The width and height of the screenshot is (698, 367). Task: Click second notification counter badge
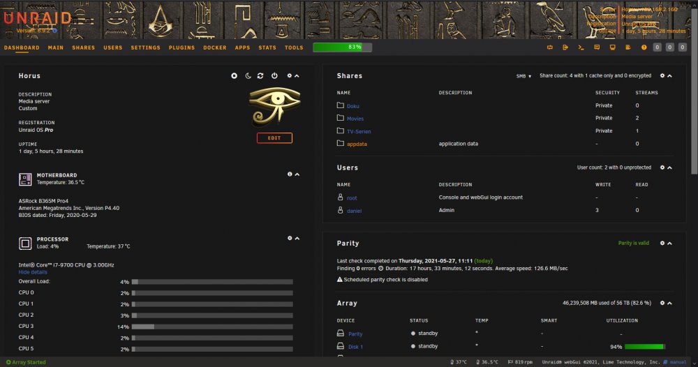[x=669, y=47]
